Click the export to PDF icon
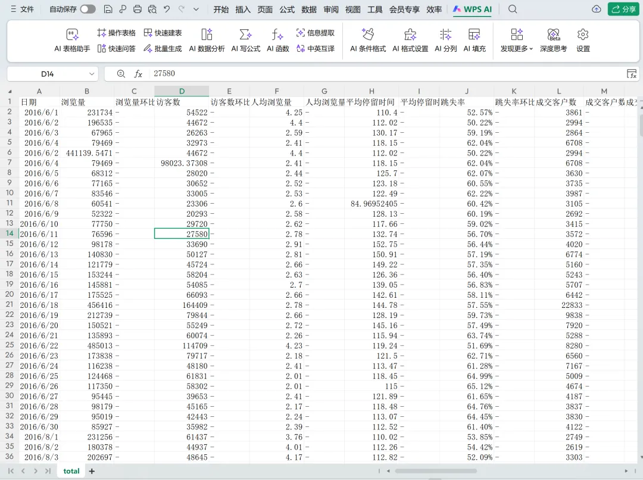The width and height of the screenshot is (643, 480). point(123,9)
